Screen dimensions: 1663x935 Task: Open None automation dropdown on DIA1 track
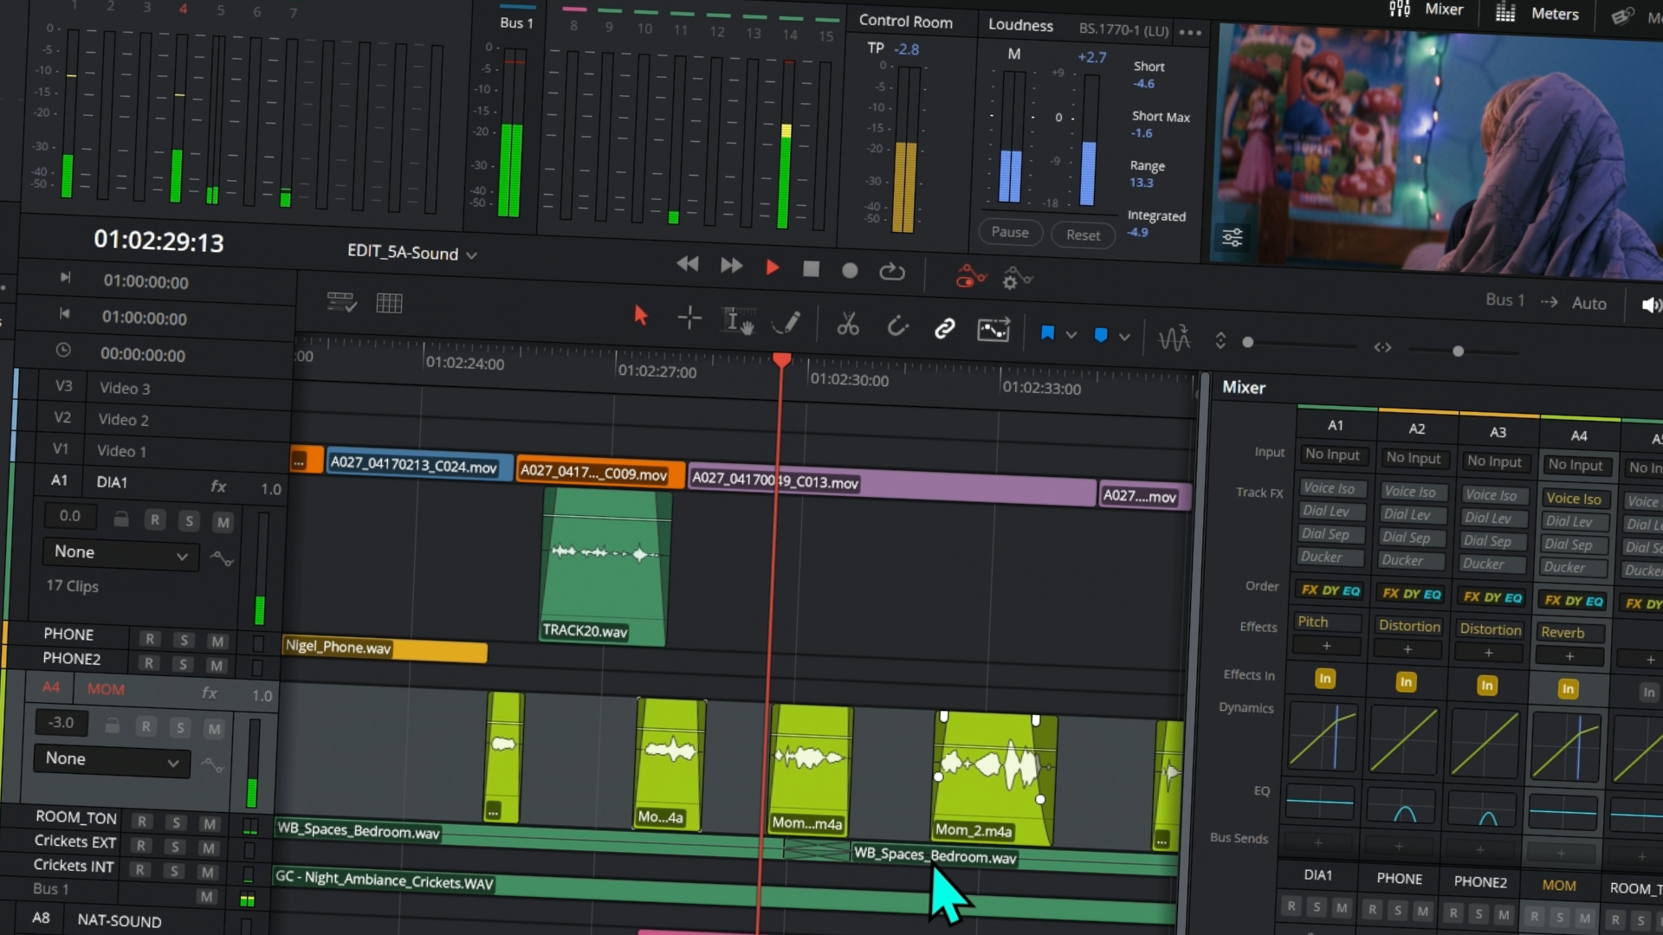coord(120,553)
